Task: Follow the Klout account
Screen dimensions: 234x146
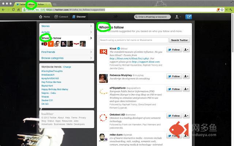Action: (x=174, y=50)
